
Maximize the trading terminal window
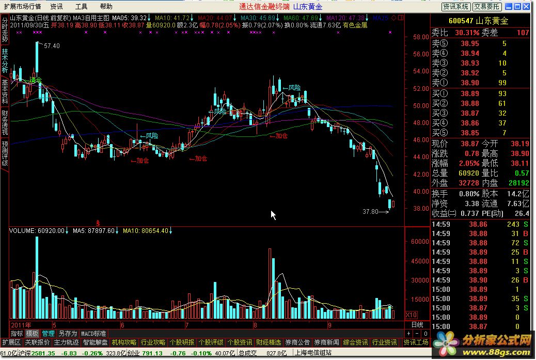click(x=517, y=7)
